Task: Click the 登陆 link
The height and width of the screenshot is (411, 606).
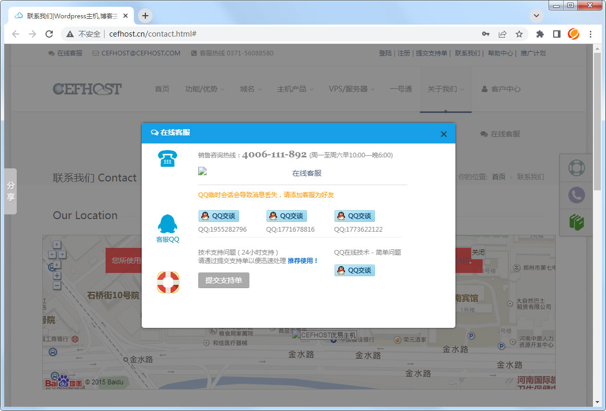Action: tap(385, 53)
